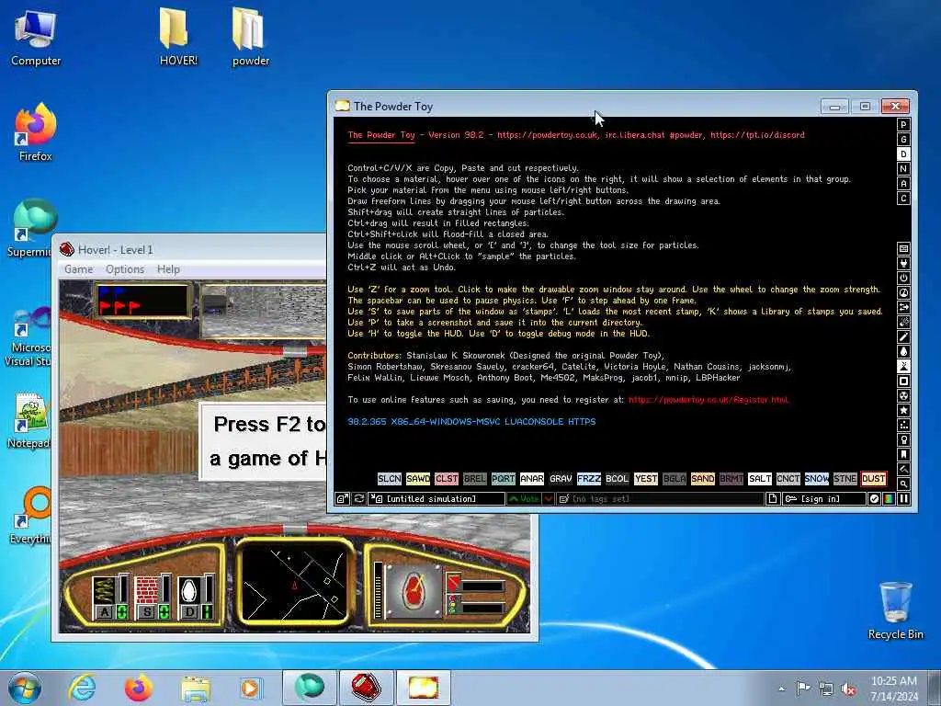Viewport: 941px width, 706px height.
Task: Open Windows Start menu orb
Action: click(25, 688)
